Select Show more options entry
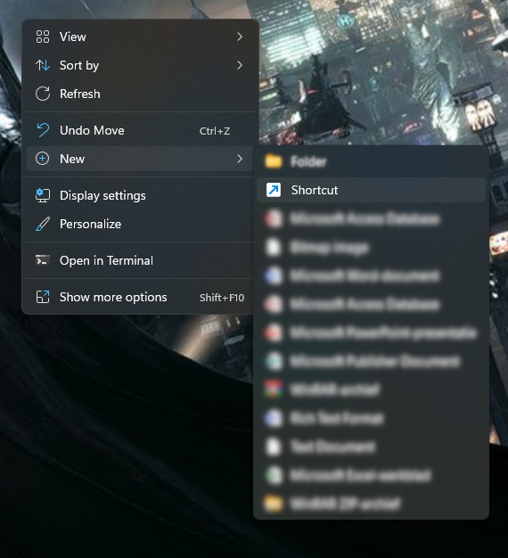The height and width of the screenshot is (558, 508). [139, 297]
